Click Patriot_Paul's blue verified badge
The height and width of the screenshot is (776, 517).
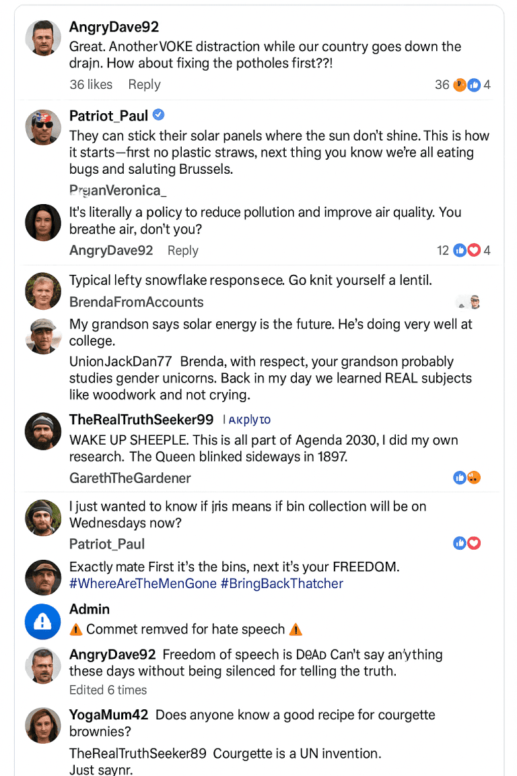[x=159, y=115]
